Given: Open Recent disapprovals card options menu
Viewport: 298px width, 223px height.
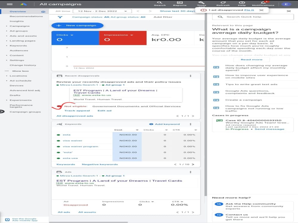Looking at the screenshot, I should pyautogui.click(x=190, y=76).
